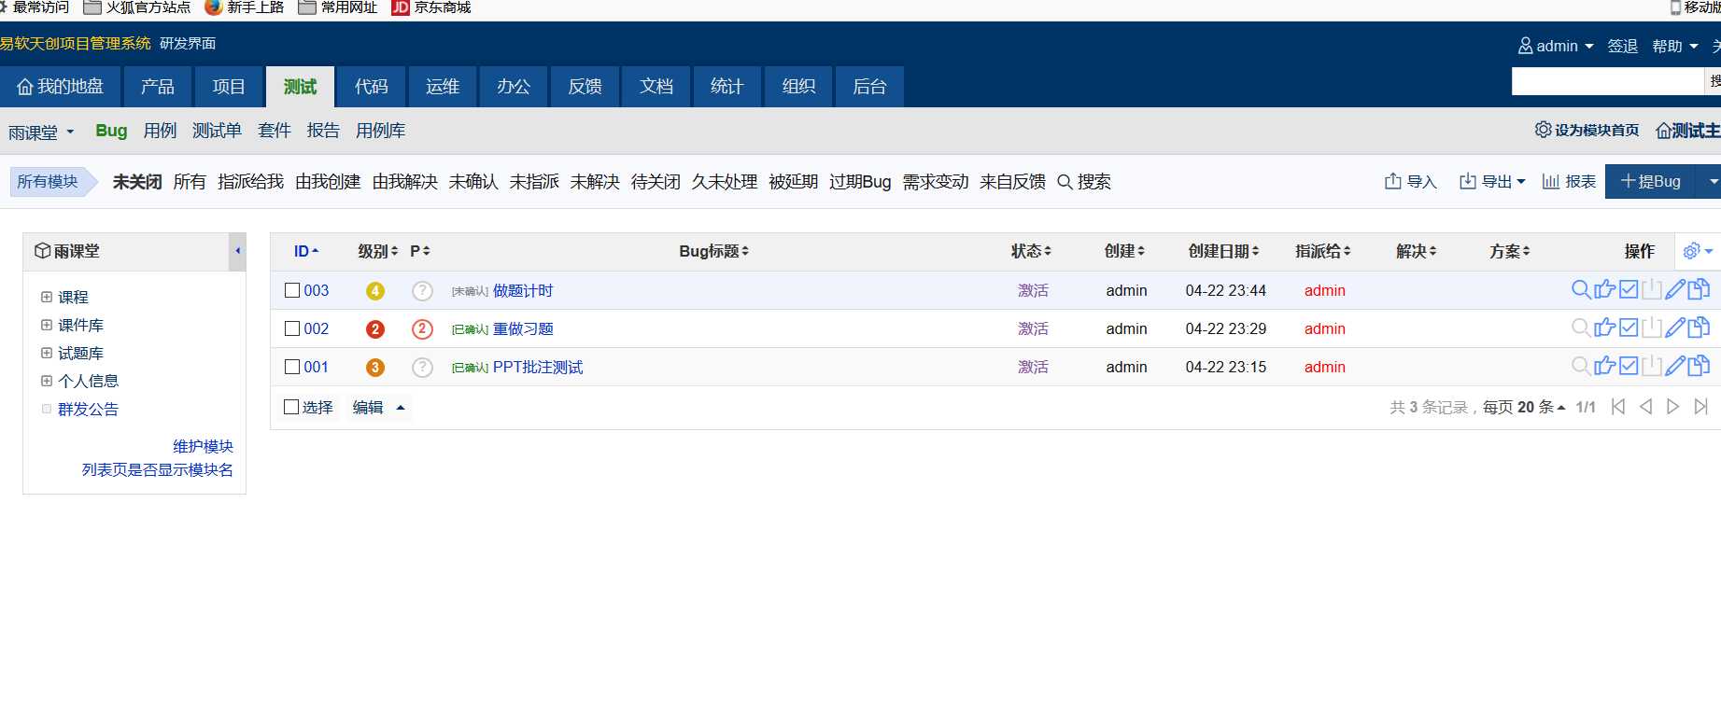
Task: Click the copy icon for bug 002
Action: click(x=1699, y=328)
